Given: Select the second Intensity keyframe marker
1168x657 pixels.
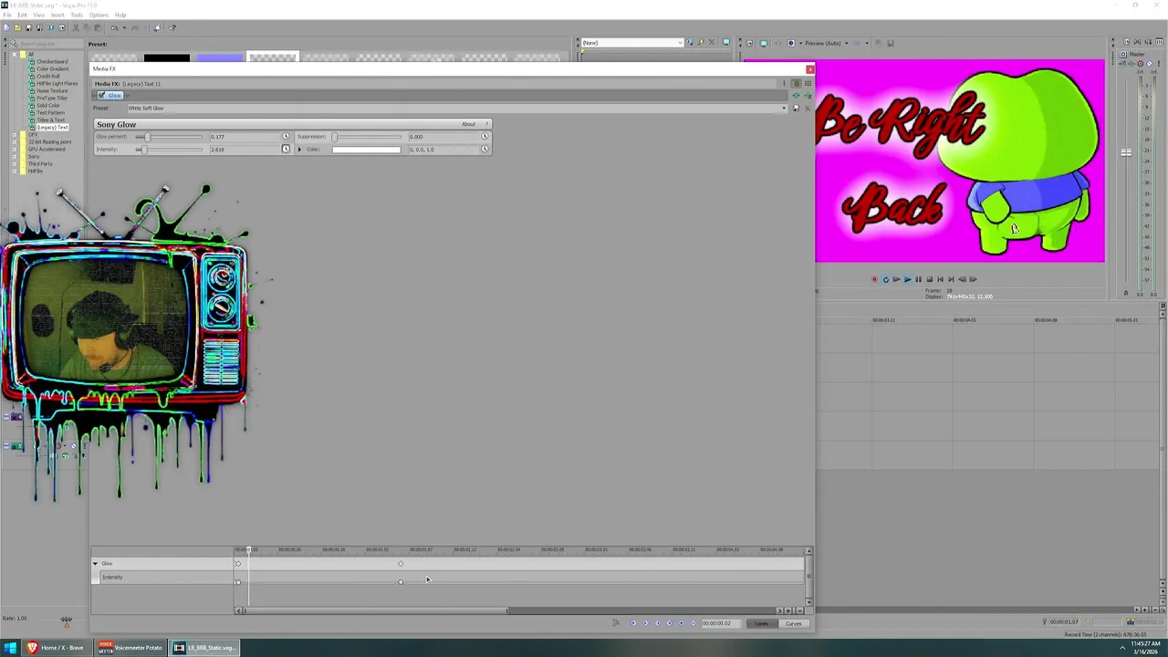Looking at the screenshot, I should tap(401, 581).
